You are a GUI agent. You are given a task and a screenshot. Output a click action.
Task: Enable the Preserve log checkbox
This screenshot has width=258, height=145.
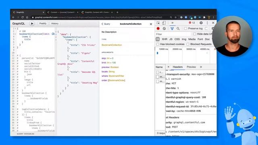(x=185, y=29)
